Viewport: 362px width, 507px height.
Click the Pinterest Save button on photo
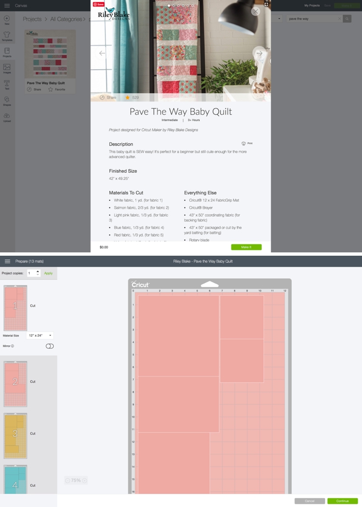coord(98,4)
